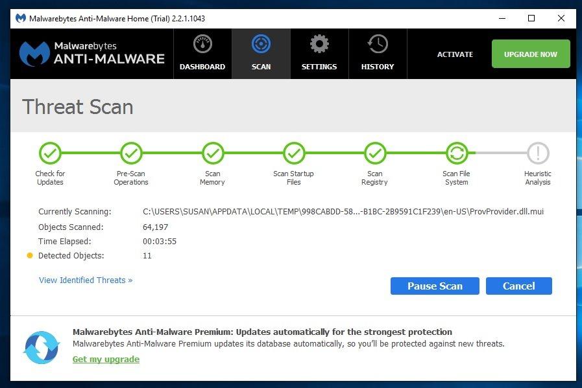The image size is (582, 388).
Task: Click the active Scan File System icon
Action: (x=456, y=154)
